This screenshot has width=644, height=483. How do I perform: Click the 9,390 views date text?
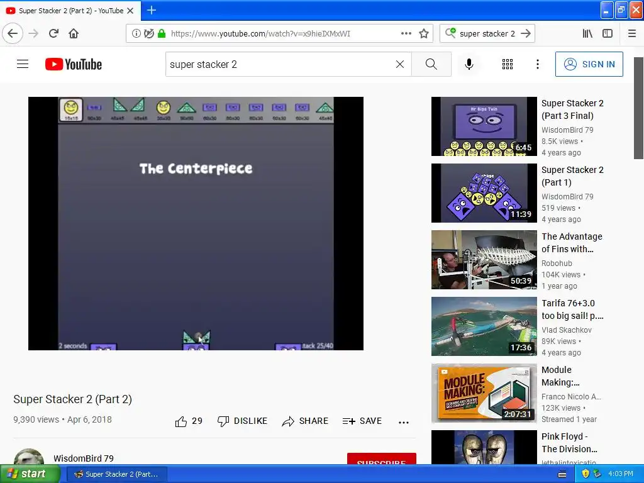coord(62,419)
